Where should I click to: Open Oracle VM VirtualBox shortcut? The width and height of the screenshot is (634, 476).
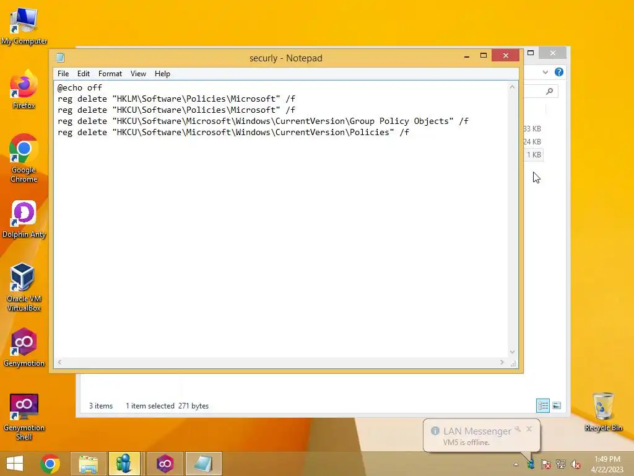coord(24,287)
